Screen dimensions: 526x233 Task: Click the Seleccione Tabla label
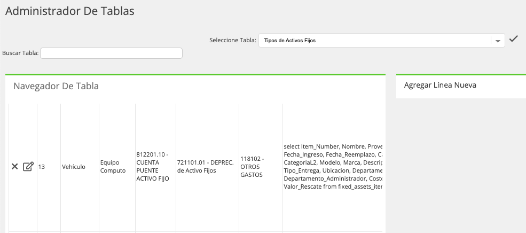[x=233, y=40]
